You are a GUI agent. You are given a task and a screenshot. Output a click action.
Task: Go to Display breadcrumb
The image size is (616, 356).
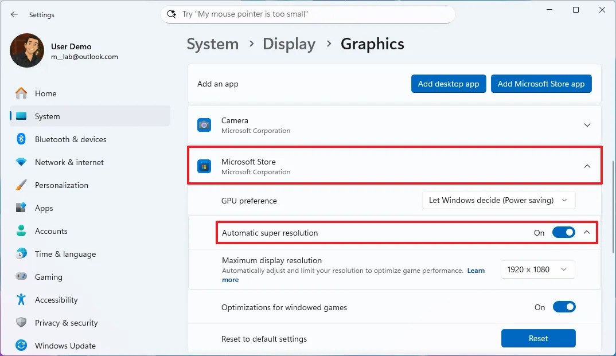(x=289, y=44)
